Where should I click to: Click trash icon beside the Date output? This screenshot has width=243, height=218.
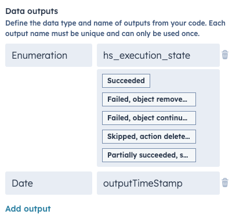coord(225,183)
